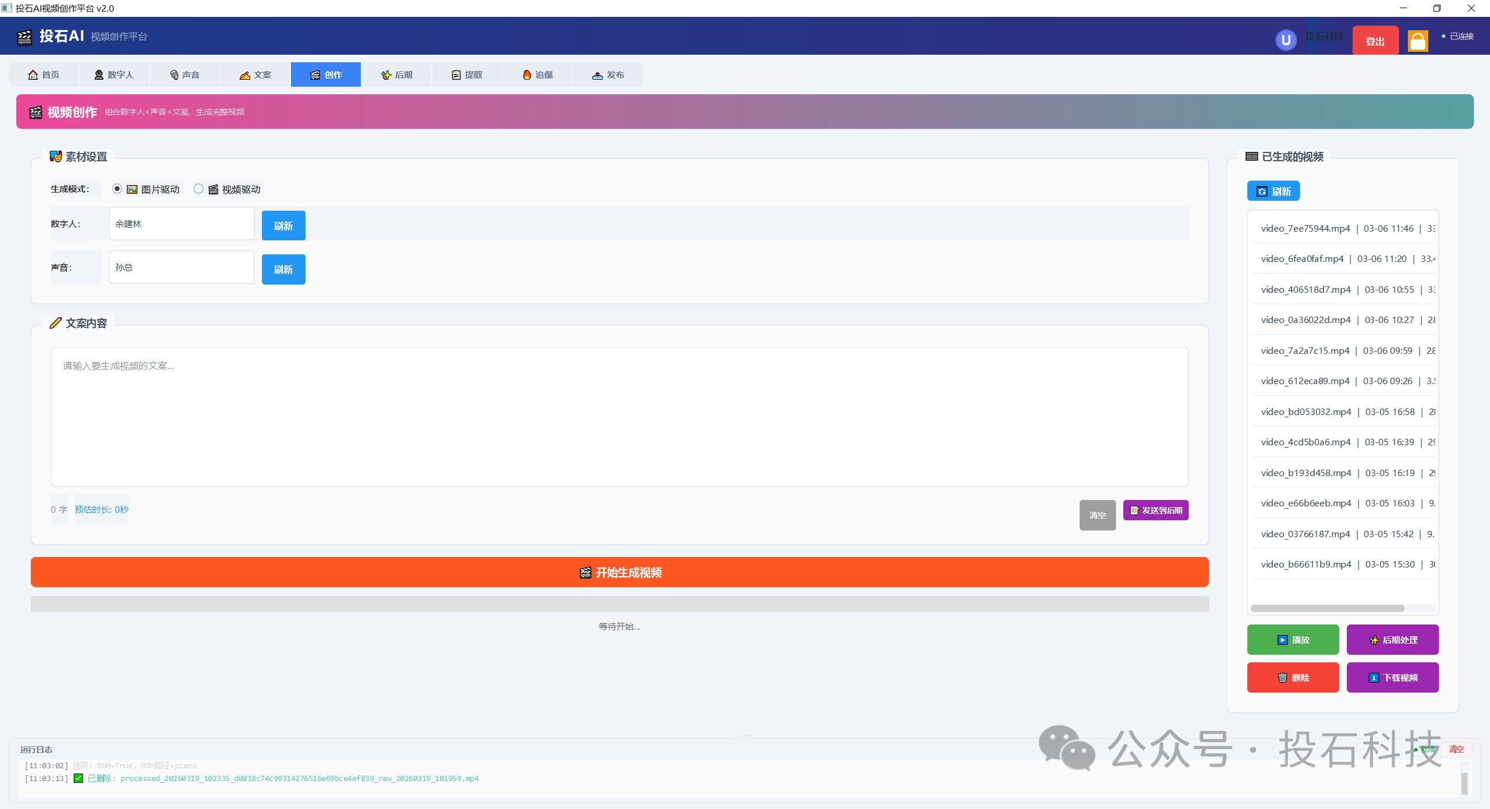Click 开始生成视频 button
The image size is (1490, 809).
pyautogui.click(x=619, y=572)
